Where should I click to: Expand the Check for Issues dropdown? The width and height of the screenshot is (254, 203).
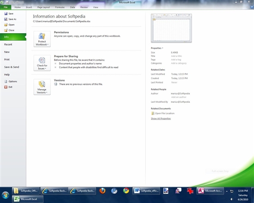click(x=42, y=63)
